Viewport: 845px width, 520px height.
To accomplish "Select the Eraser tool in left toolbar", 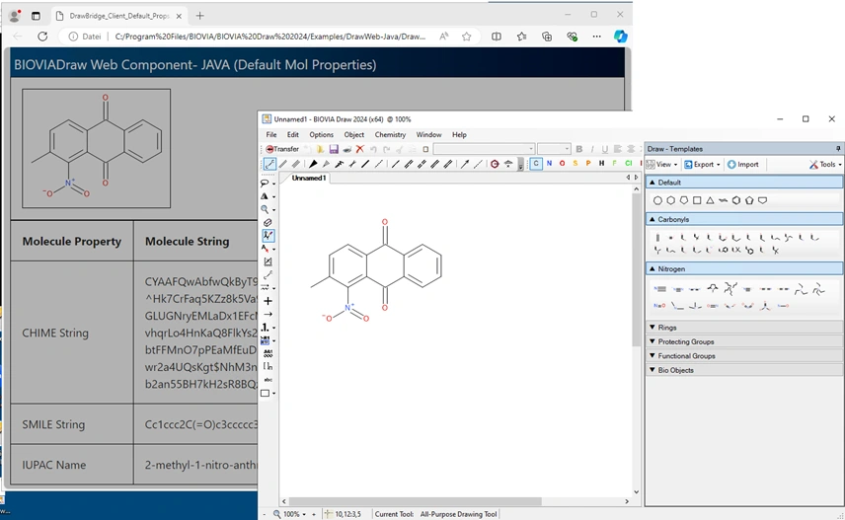I will point(268,222).
